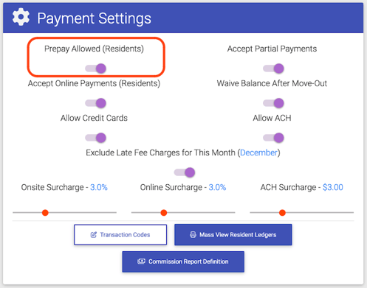
Task: Click the Online Surcharge 3.0% value
Action: tap(217, 187)
